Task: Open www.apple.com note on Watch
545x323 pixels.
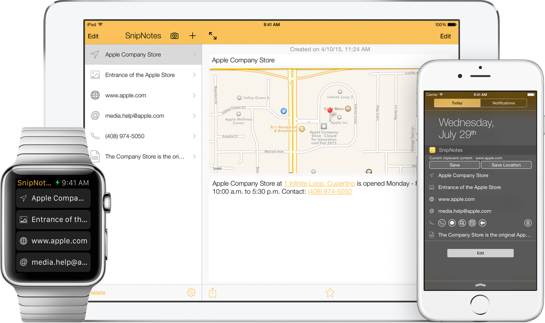Action: point(53,241)
